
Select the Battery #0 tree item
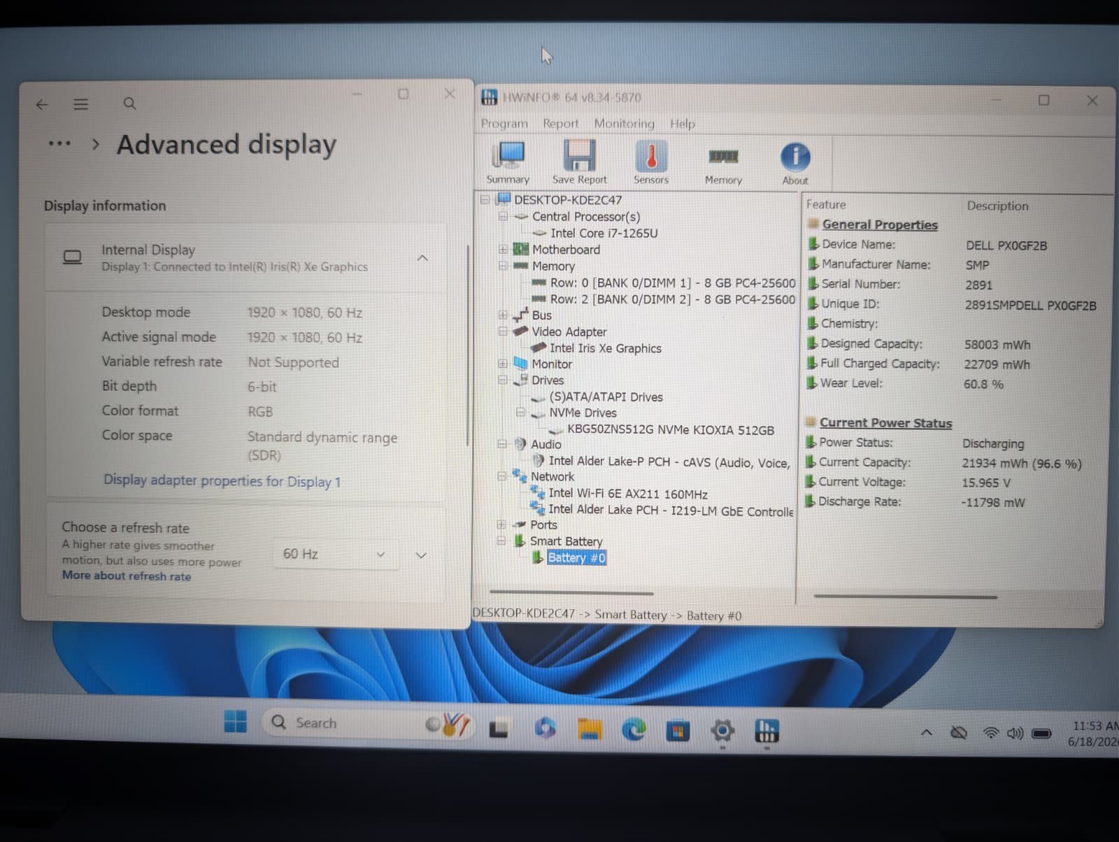(x=576, y=557)
